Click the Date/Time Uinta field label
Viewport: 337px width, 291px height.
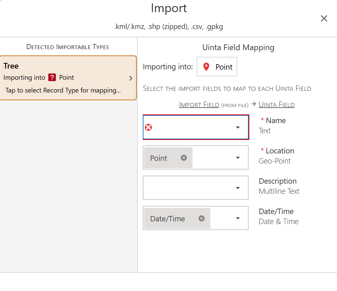tap(276, 211)
